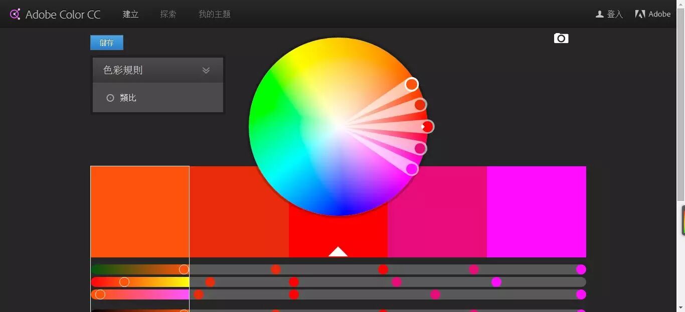
Task: Click the third slider knob under orange swatch
Action: tap(100, 294)
